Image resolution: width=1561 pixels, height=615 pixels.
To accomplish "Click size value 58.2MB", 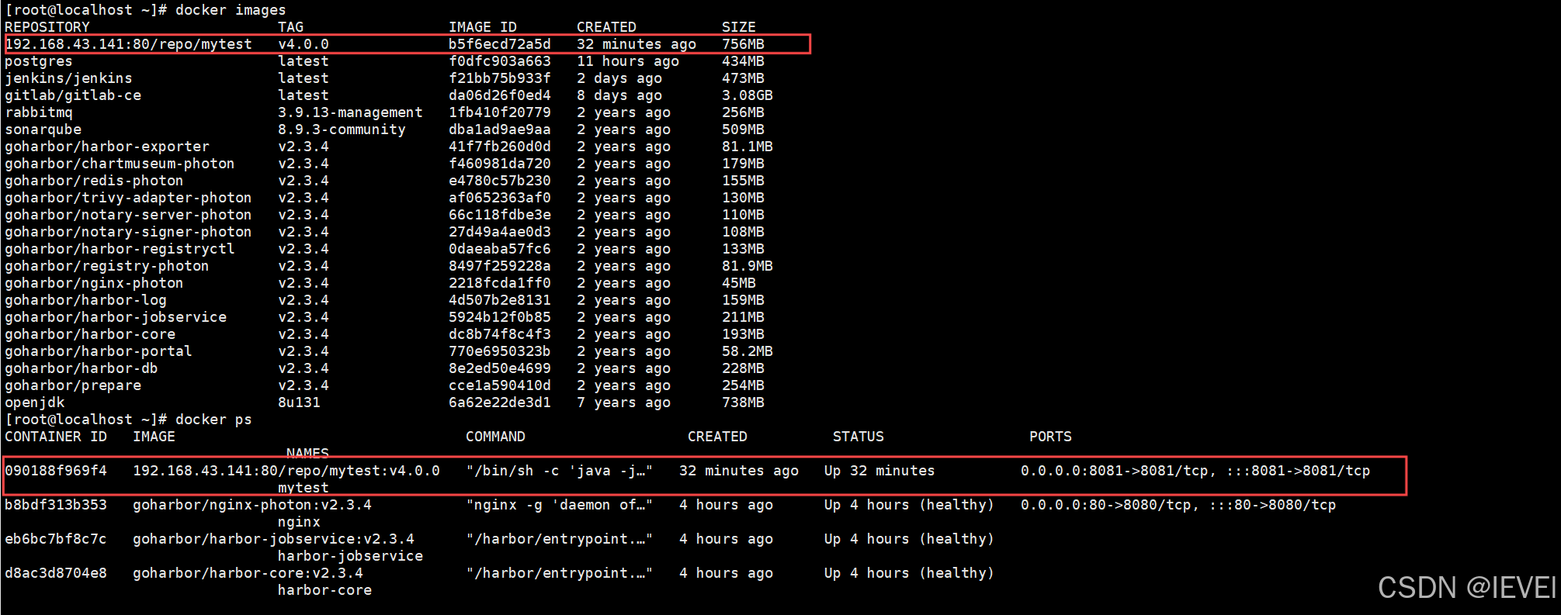I will coord(748,351).
